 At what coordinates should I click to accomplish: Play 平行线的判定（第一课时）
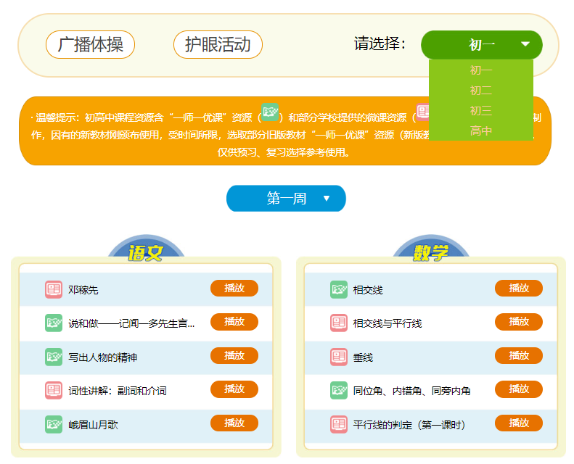[x=518, y=423]
